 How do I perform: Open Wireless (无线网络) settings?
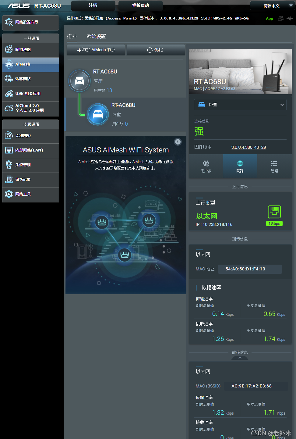[x=30, y=136]
